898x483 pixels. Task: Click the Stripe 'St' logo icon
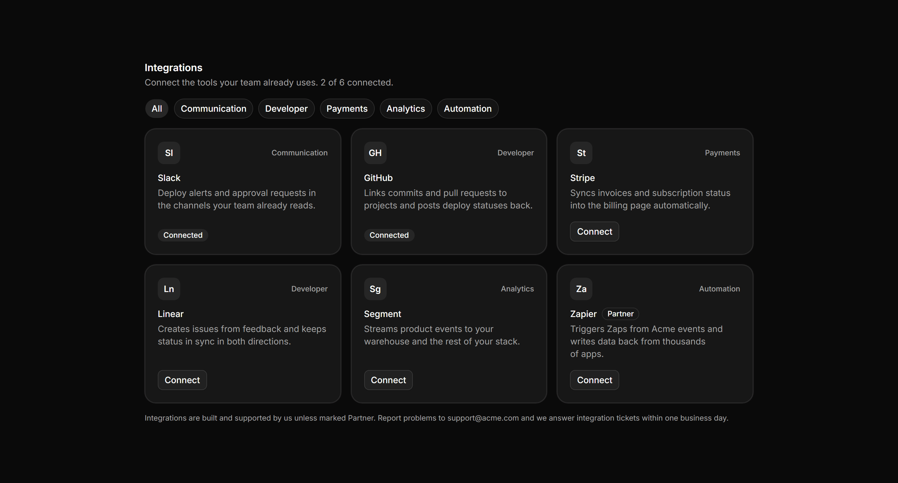pos(581,153)
